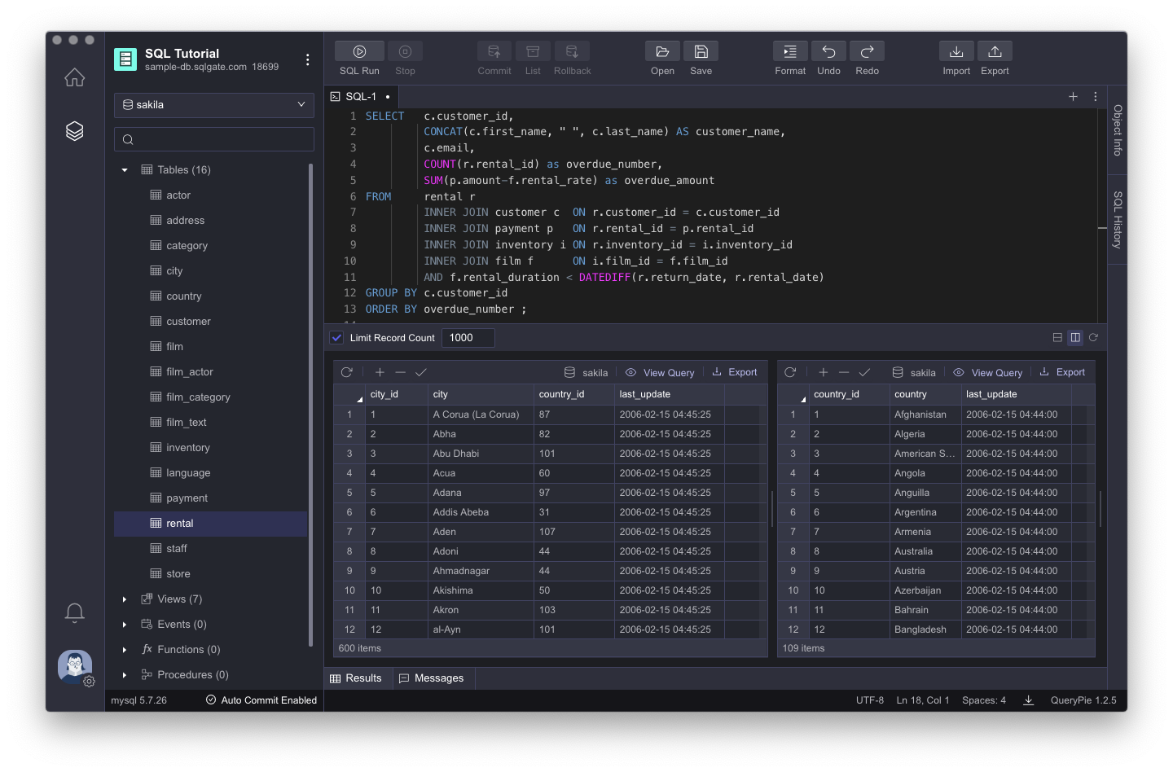Expand the Views (7) tree node
The width and height of the screenshot is (1173, 772).
124,599
